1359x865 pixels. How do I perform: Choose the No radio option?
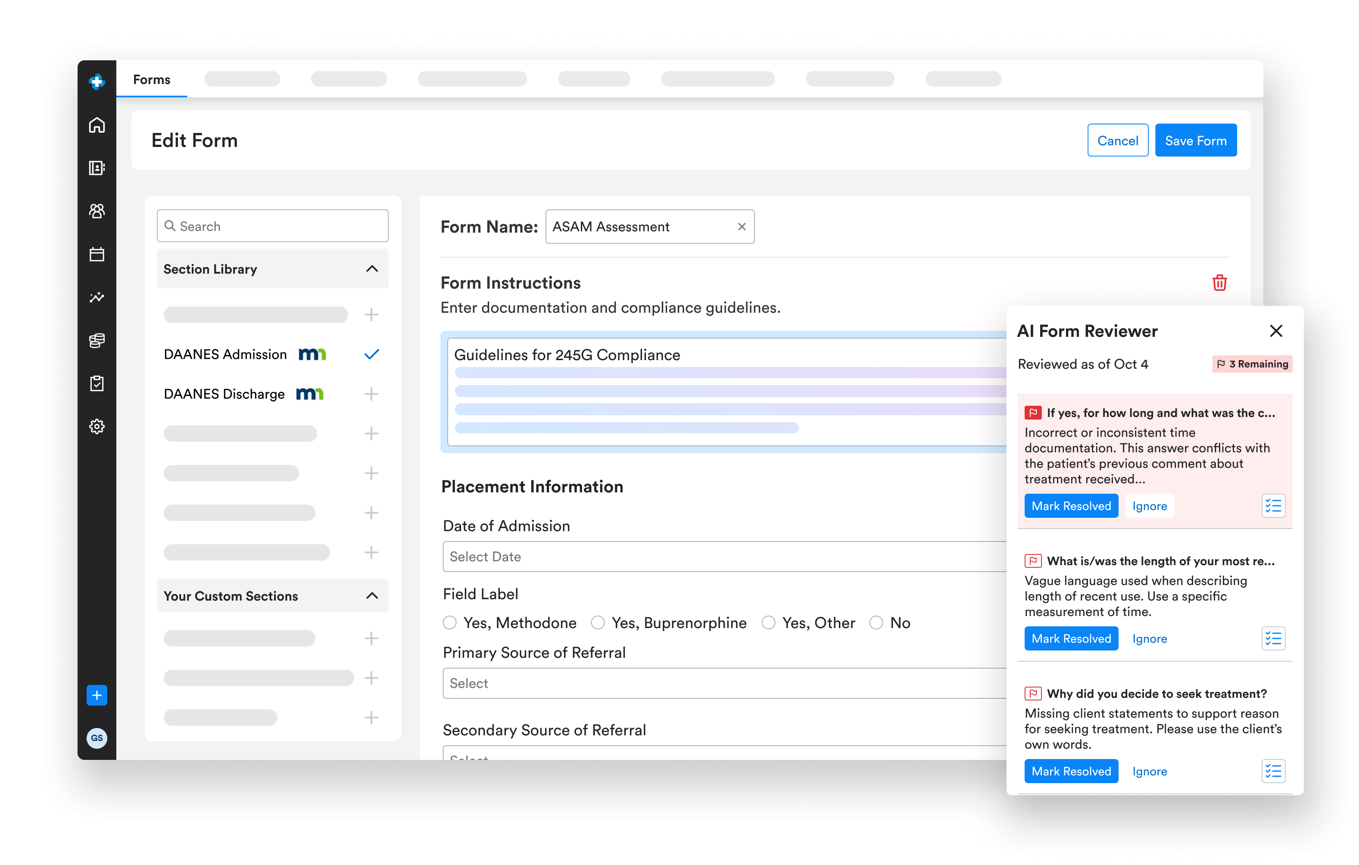point(876,622)
